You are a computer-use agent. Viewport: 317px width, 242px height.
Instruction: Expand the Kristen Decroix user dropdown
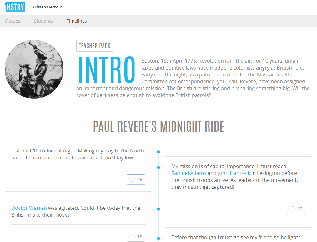(x=49, y=7)
